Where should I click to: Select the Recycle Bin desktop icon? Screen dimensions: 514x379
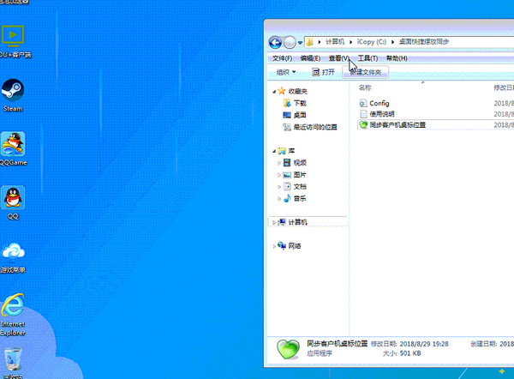click(x=13, y=363)
